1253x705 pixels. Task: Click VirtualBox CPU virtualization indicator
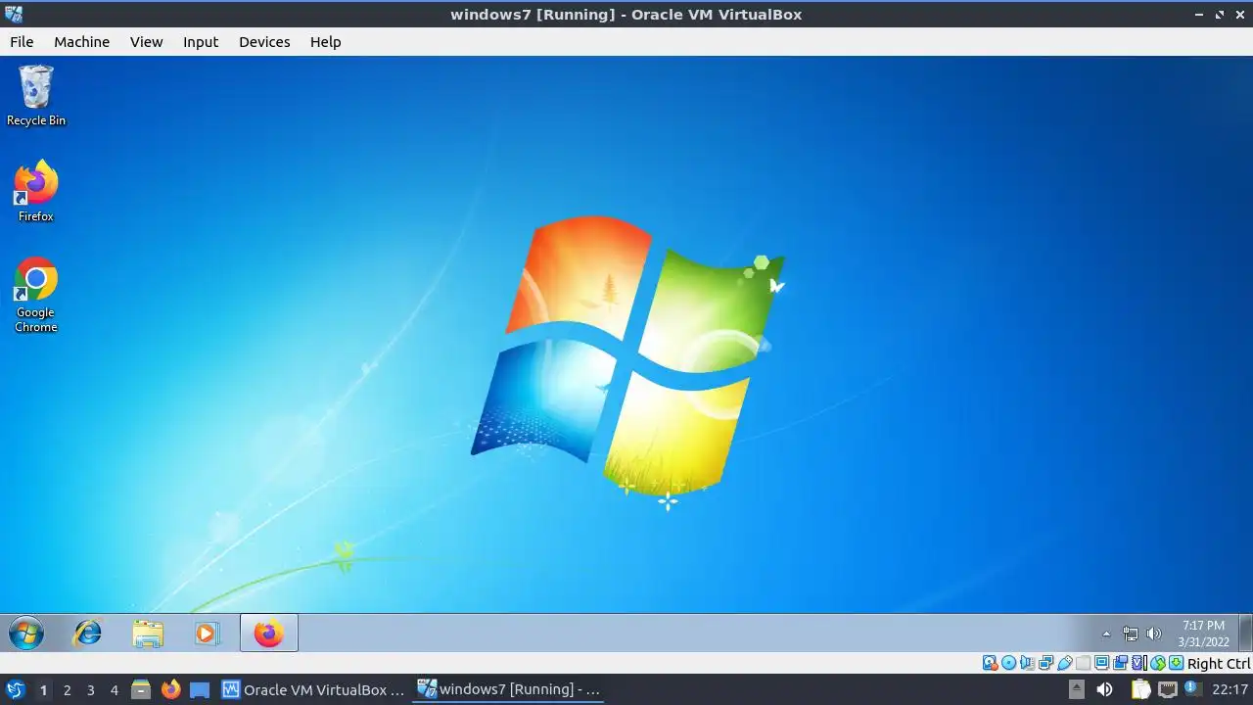pos(1138,663)
